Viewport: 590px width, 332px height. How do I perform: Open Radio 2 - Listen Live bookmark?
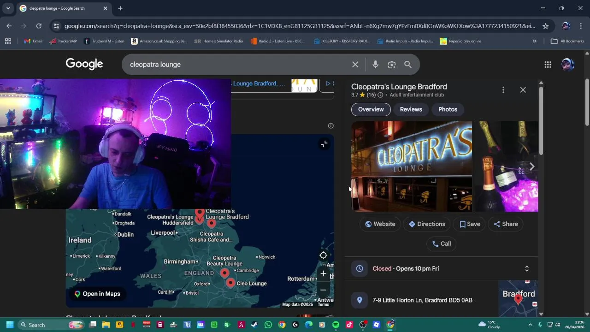(x=277, y=41)
